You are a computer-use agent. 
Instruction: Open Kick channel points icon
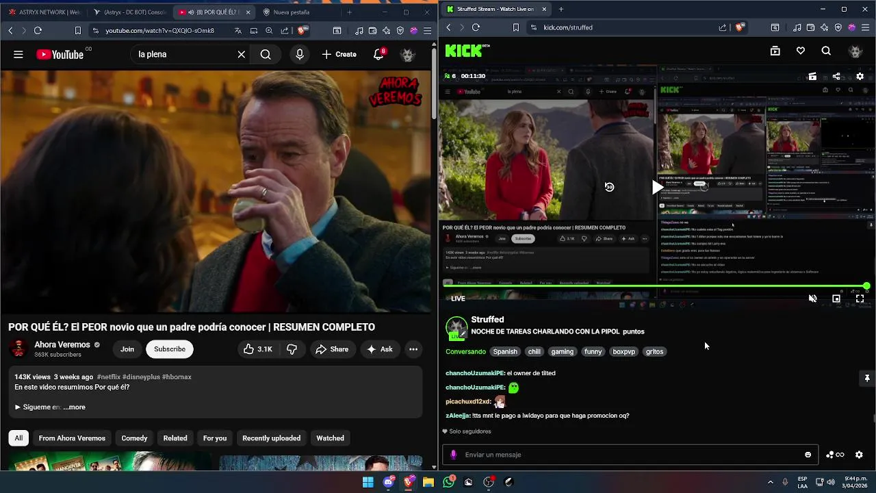pyautogui.click(x=834, y=455)
